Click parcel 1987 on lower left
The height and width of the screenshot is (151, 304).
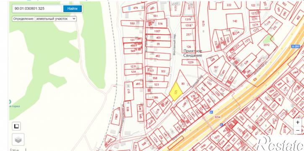click(x=116, y=116)
